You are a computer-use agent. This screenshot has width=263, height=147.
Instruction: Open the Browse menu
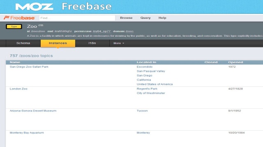[126, 18]
